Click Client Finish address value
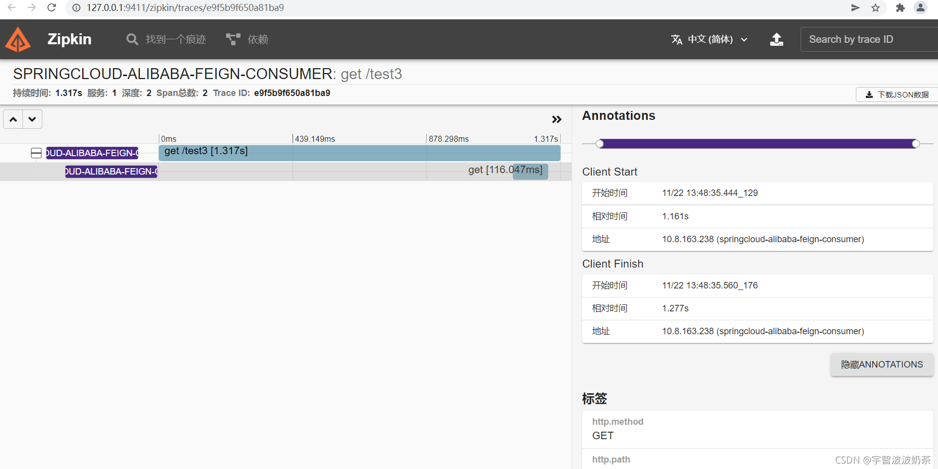 pos(763,331)
